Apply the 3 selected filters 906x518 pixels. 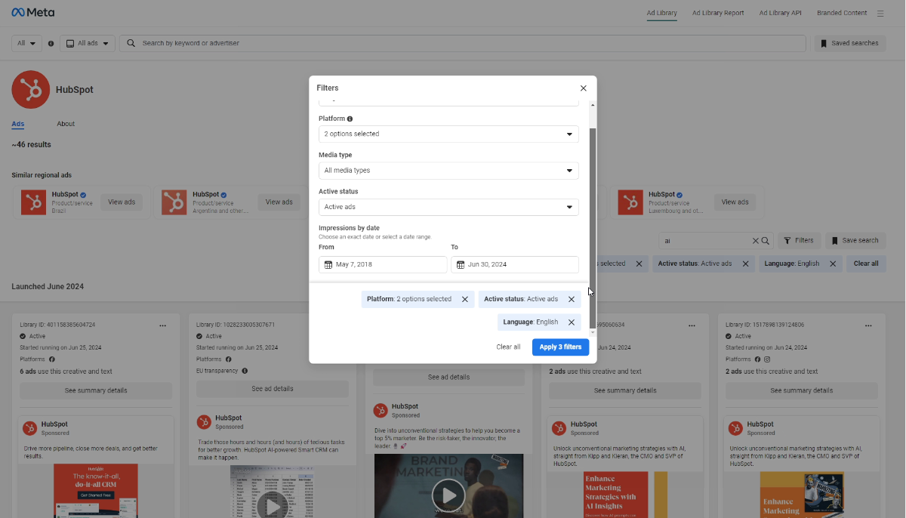[x=560, y=347]
